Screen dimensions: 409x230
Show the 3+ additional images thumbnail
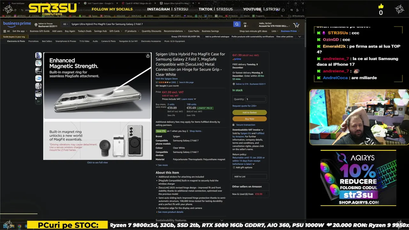pyautogui.click(x=38, y=101)
